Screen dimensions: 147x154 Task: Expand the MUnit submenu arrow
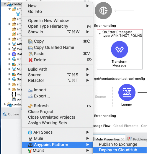pos(88,150)
